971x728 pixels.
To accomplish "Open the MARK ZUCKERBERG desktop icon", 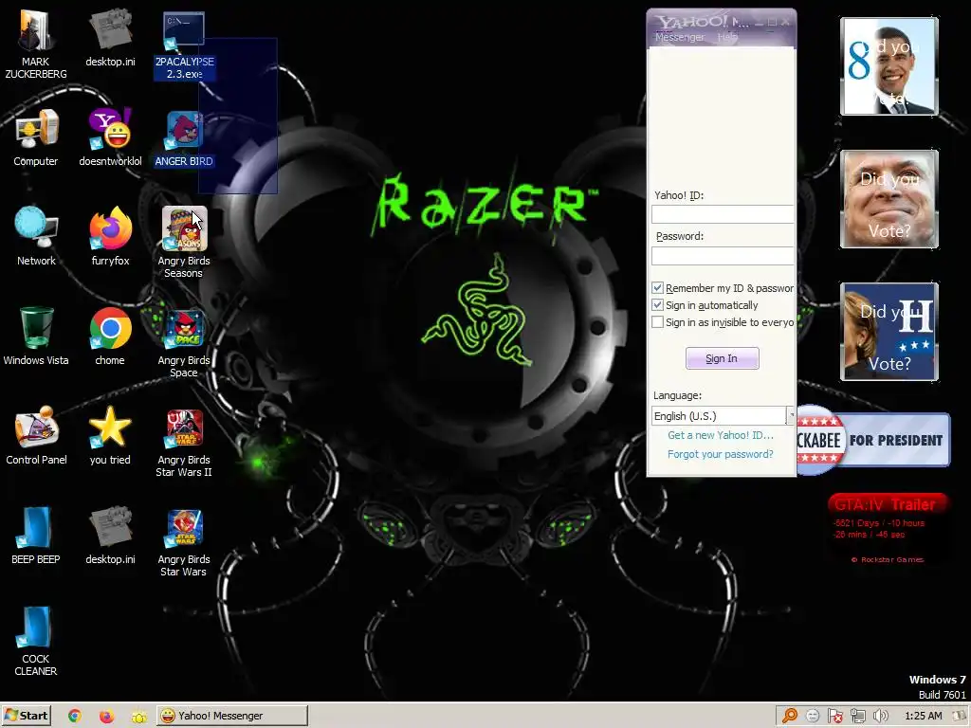I will (36, 44).
